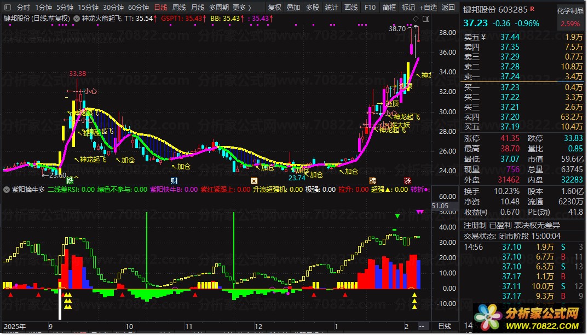Click the 涨 event marker icon
Viewport: 588px width, 335px height.
[x=408, y=181]
